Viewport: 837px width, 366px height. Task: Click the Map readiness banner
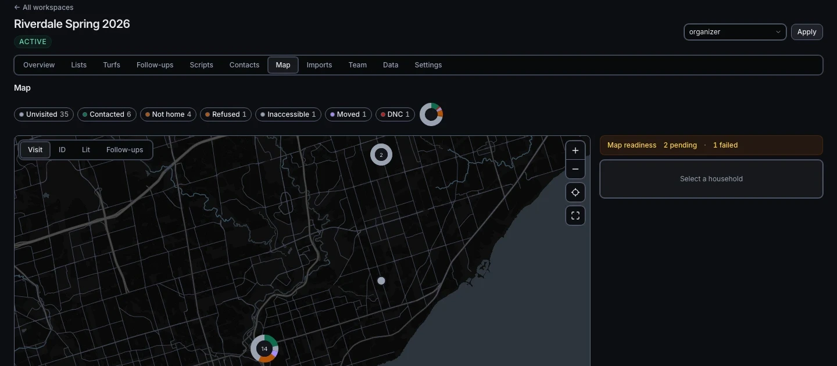coord(711,145)
